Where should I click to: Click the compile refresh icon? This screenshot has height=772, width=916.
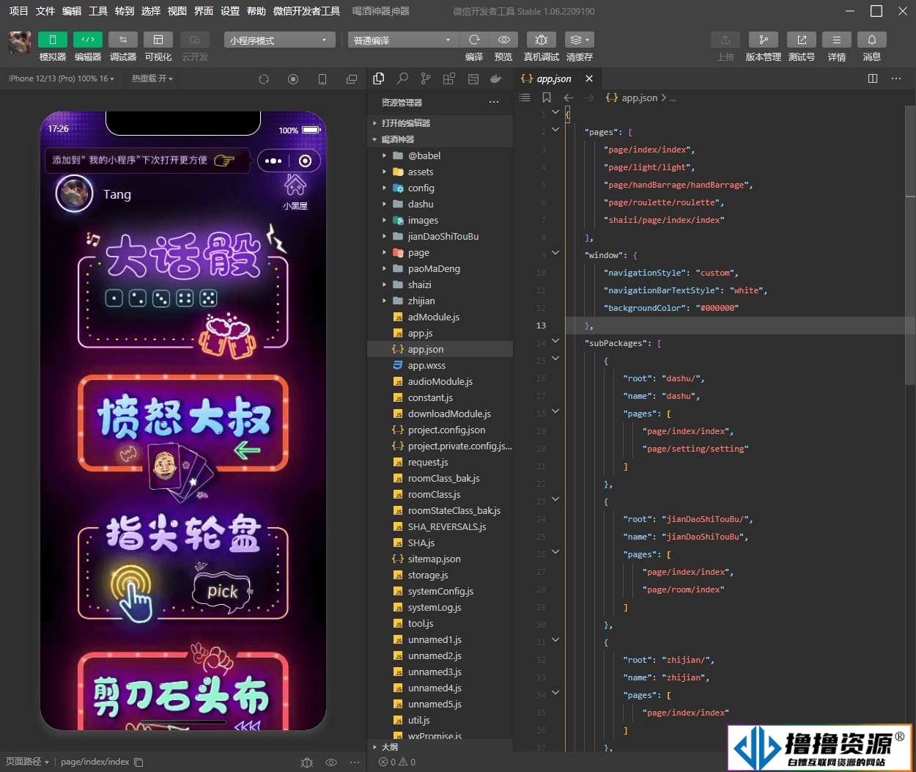point(474,40)
